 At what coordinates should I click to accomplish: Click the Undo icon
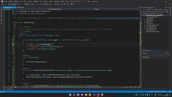pyautogui.click(x=18, y=4)
